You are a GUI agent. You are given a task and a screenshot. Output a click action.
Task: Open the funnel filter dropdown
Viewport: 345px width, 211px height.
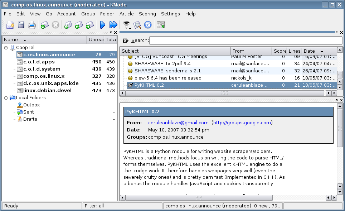pyautogui.click(x=126, y=25)
